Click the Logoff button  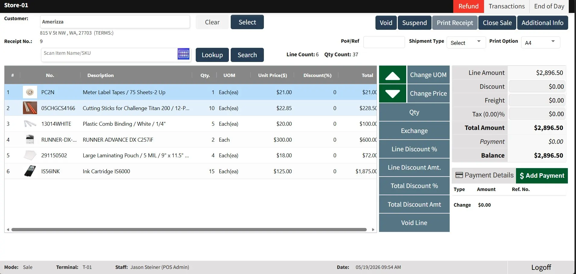pos(541,267)
